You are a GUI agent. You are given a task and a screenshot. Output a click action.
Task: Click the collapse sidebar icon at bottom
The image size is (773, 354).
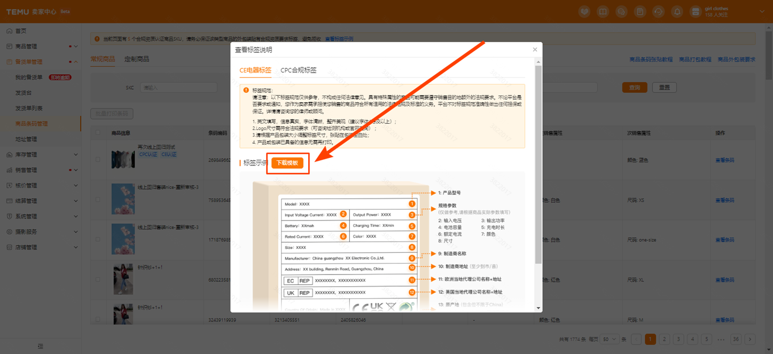[x=41, y=346]
